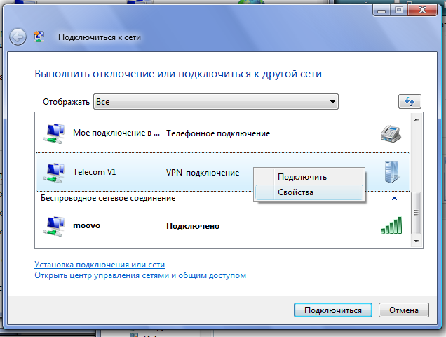
Task: Collapse the Беспроводное сетевое соединение group
Action: pyautogui.click(x=394, y=199)
